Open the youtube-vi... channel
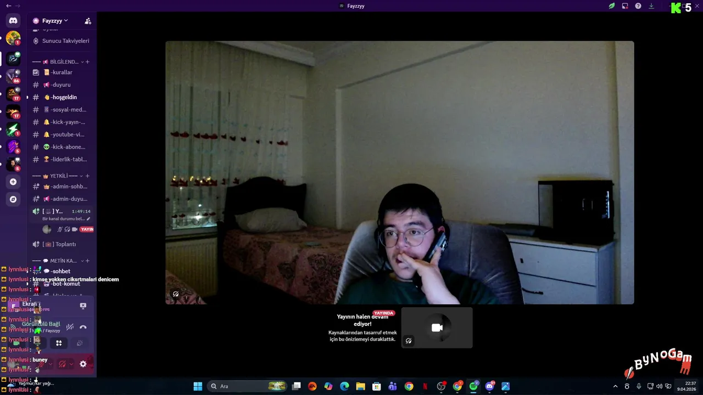 pyautogui.click(x=62, y=134)
